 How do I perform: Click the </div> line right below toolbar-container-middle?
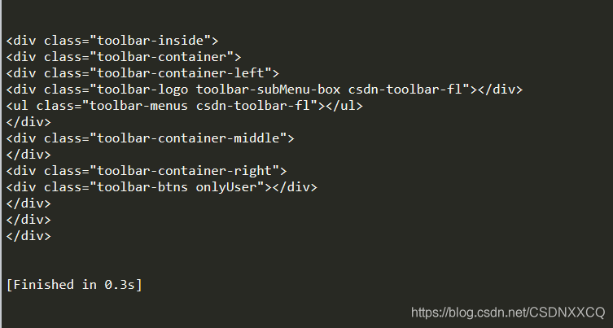click(28, 155)
